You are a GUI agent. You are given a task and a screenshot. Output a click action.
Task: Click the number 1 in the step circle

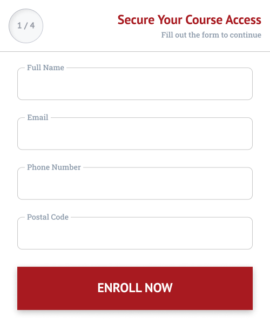click(19, 26)
